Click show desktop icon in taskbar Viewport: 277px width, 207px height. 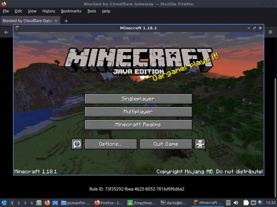[x=55, y=203]
